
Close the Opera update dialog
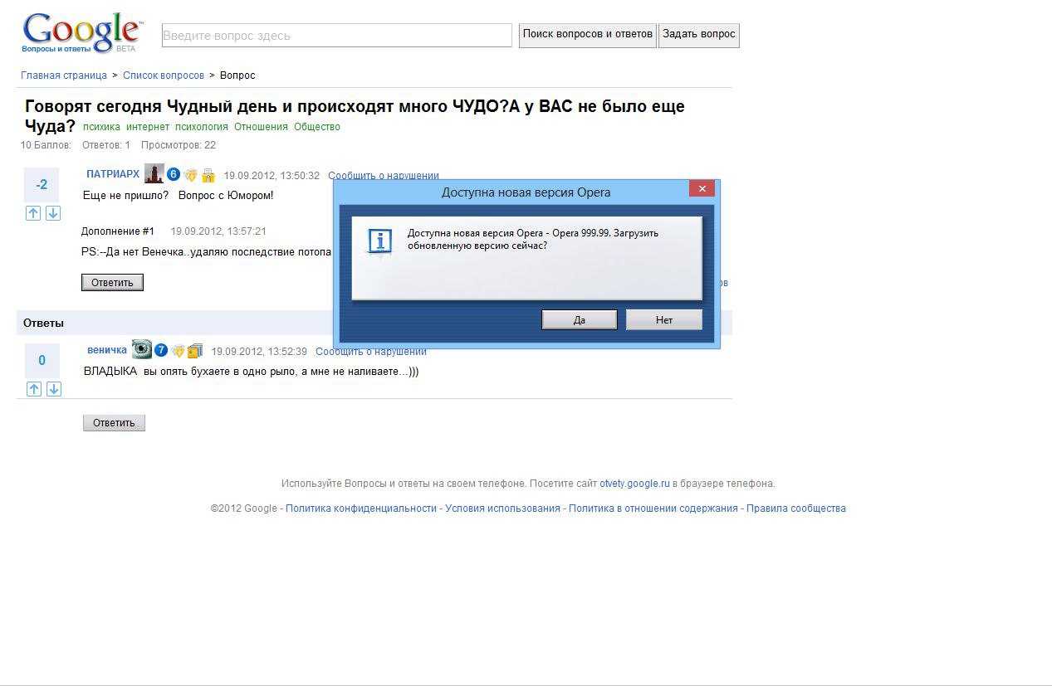[x=702, y=189]
